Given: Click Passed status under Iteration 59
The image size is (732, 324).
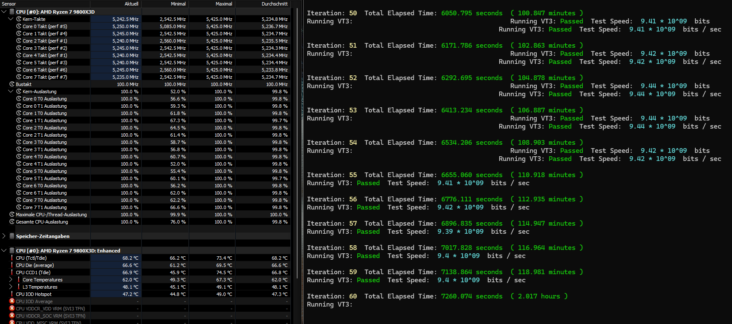Looking at the screenshot, I should click(x=368, y=280).
